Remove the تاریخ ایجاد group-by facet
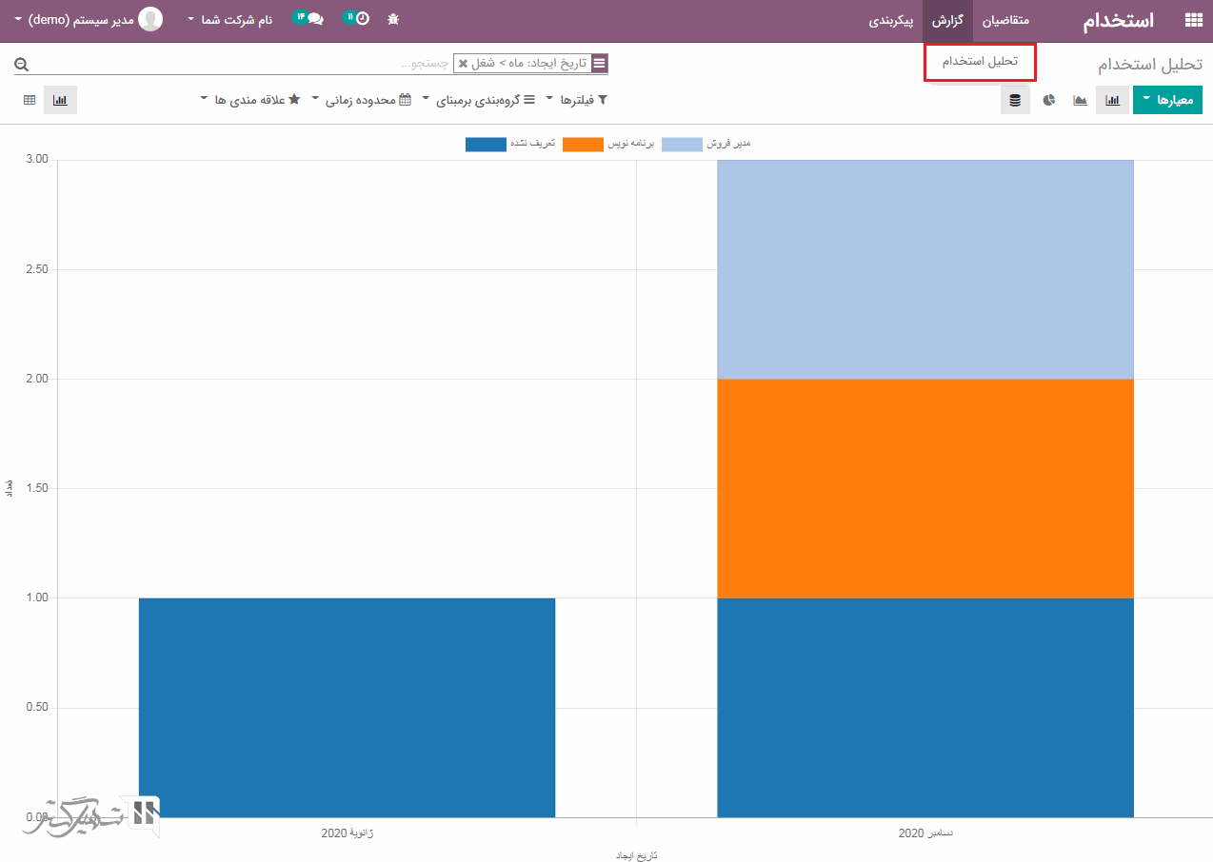 click(x=463, y=64)
